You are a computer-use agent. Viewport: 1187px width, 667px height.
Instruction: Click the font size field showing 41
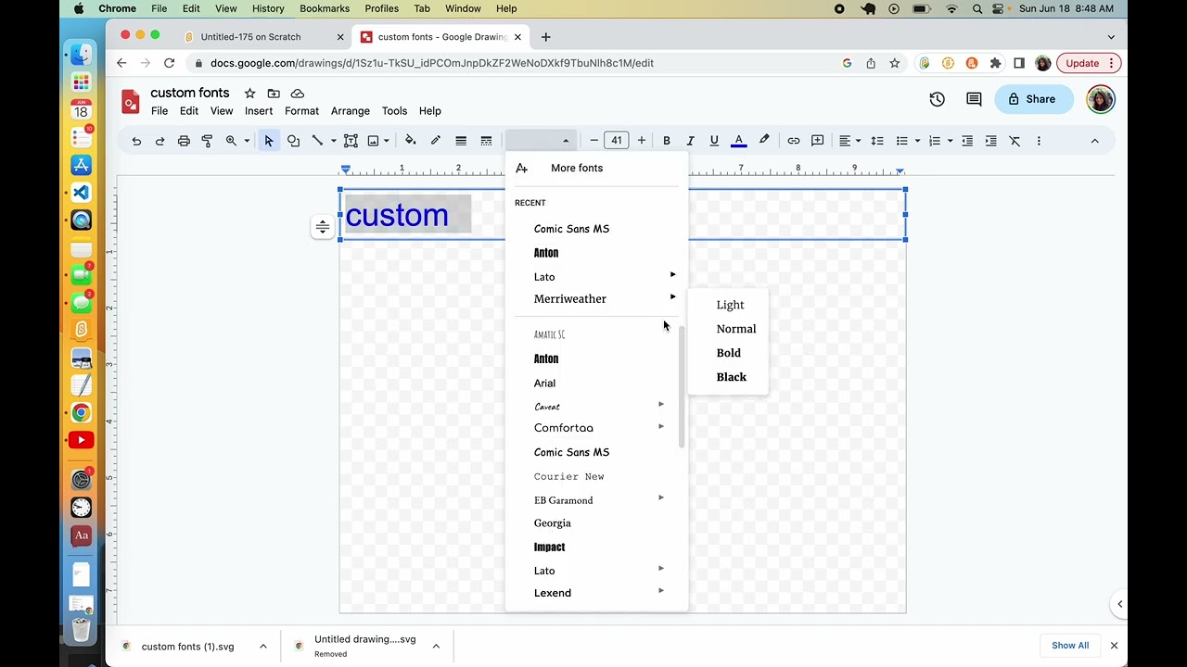(617, 141)
